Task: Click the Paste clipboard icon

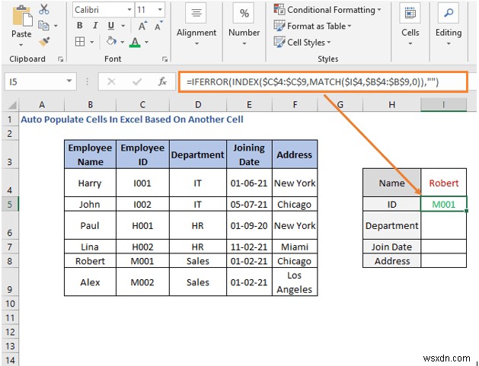Action: pos(22,16)
